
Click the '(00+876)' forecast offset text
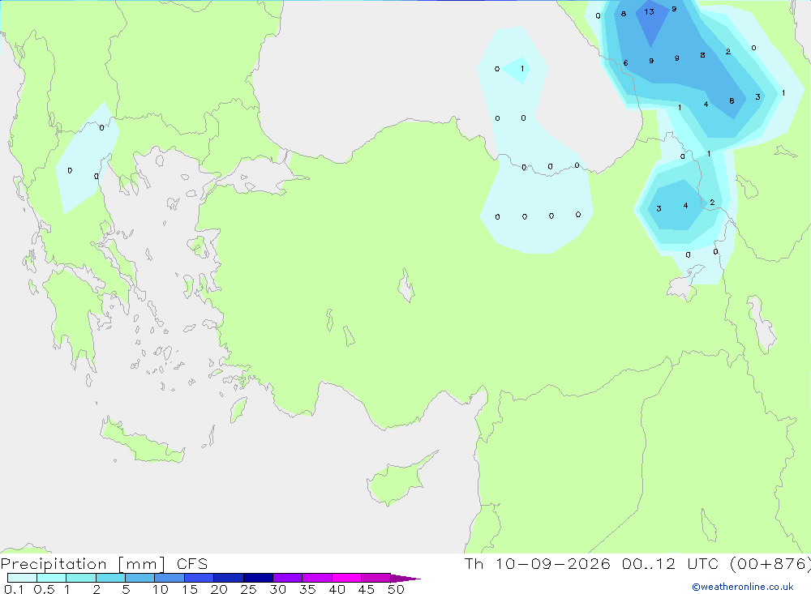coord(770,564)
